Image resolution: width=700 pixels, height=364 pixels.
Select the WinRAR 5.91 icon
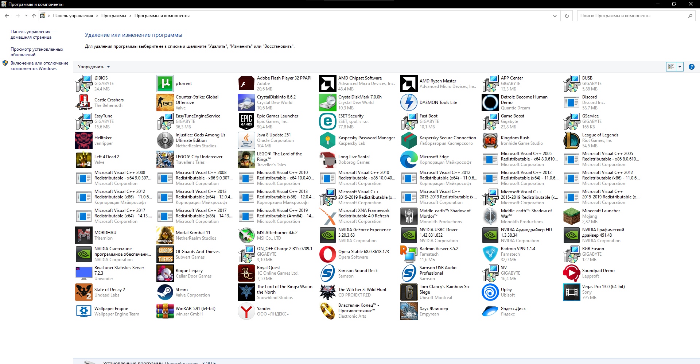pos(165,311)
